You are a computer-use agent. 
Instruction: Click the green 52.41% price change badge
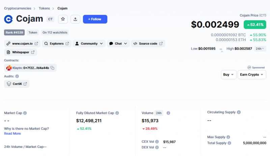click(x=255, y=25)
